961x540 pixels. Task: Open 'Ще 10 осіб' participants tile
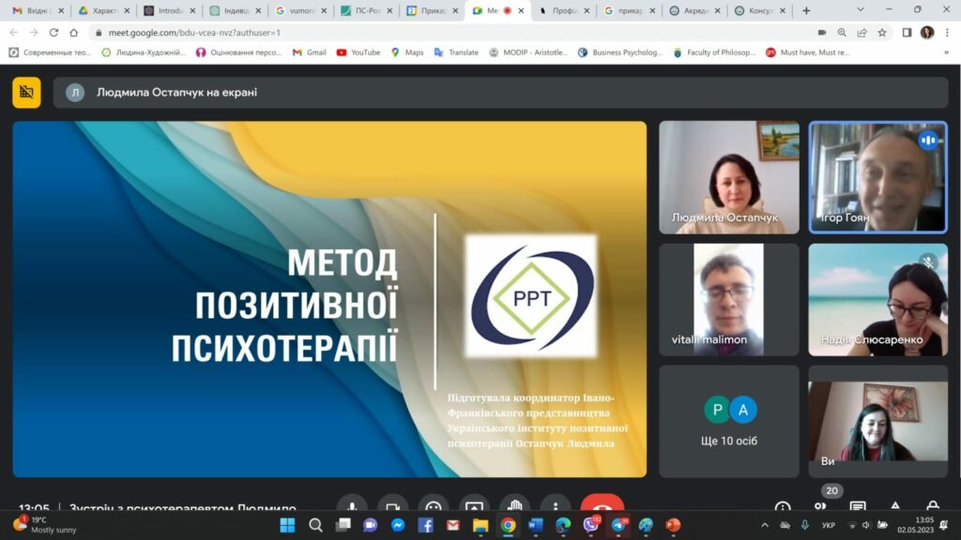click(729, 421)
